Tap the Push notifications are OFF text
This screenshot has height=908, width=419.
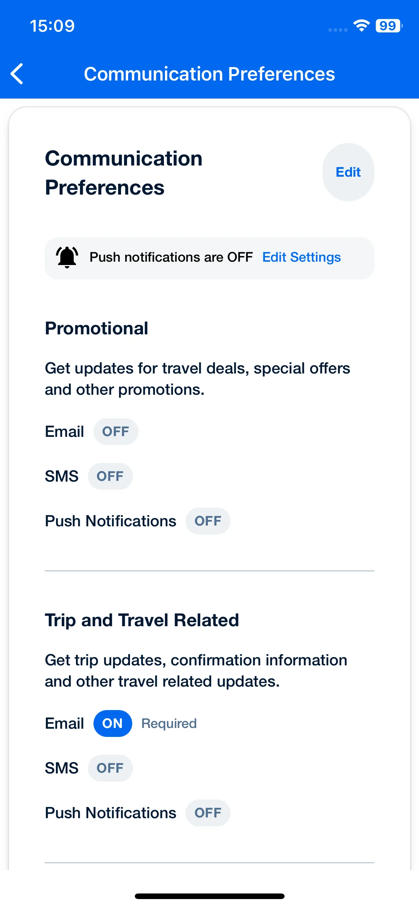click(x=171, y=257)
